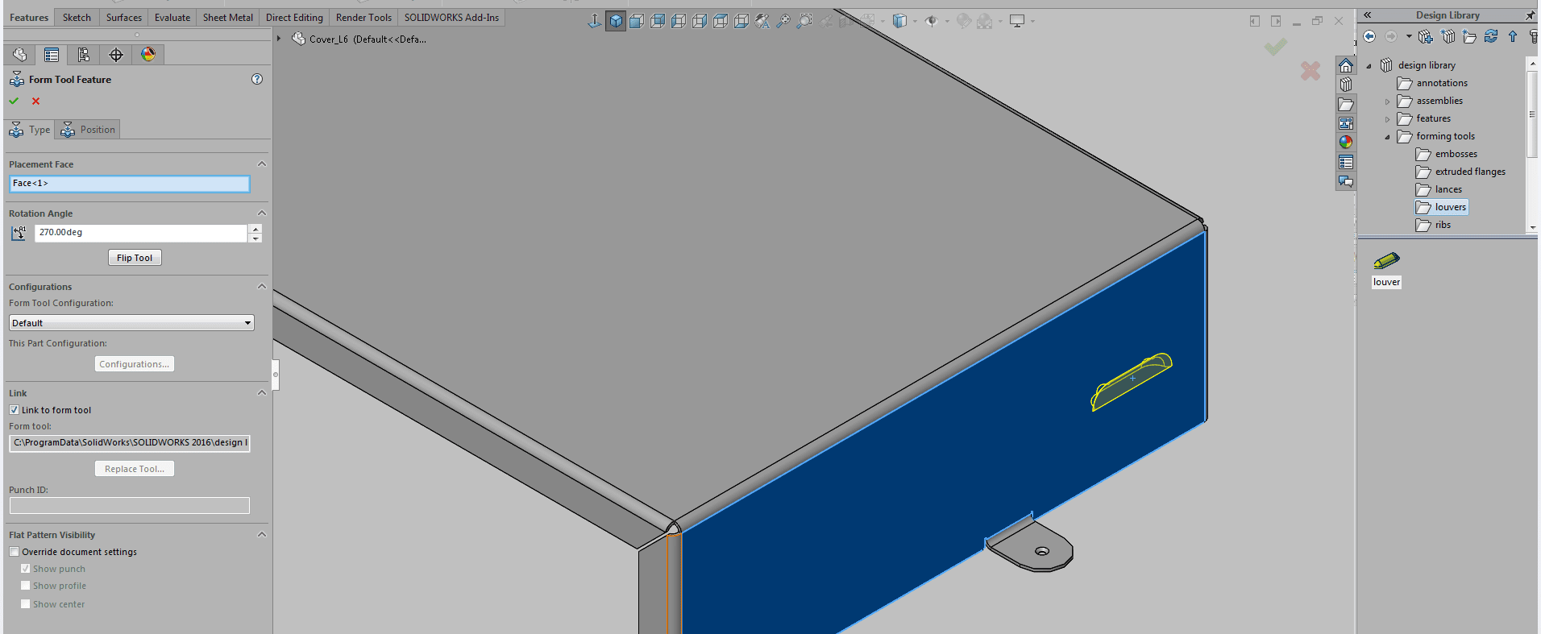The image size is (1541, 634).
Task: Open the Form Tool Configuration dropdown
Action: [x=247, y=323]
